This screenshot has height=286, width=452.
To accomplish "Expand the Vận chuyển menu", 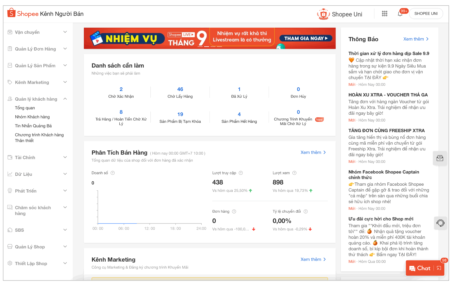I will tap(65, 32).
